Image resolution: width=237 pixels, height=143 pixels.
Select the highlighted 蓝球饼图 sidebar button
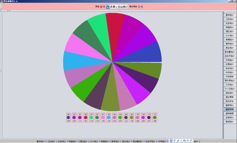229,109
